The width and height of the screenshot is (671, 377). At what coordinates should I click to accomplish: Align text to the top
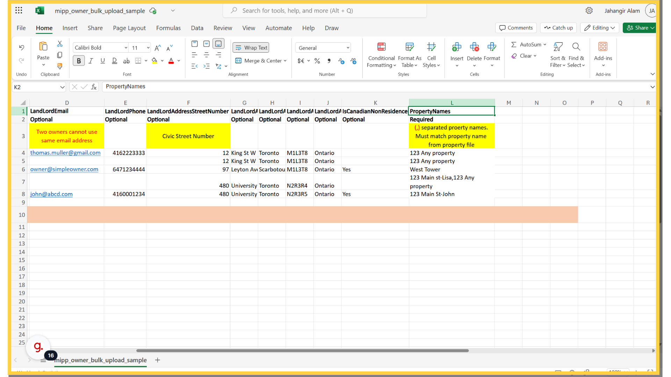195,44
